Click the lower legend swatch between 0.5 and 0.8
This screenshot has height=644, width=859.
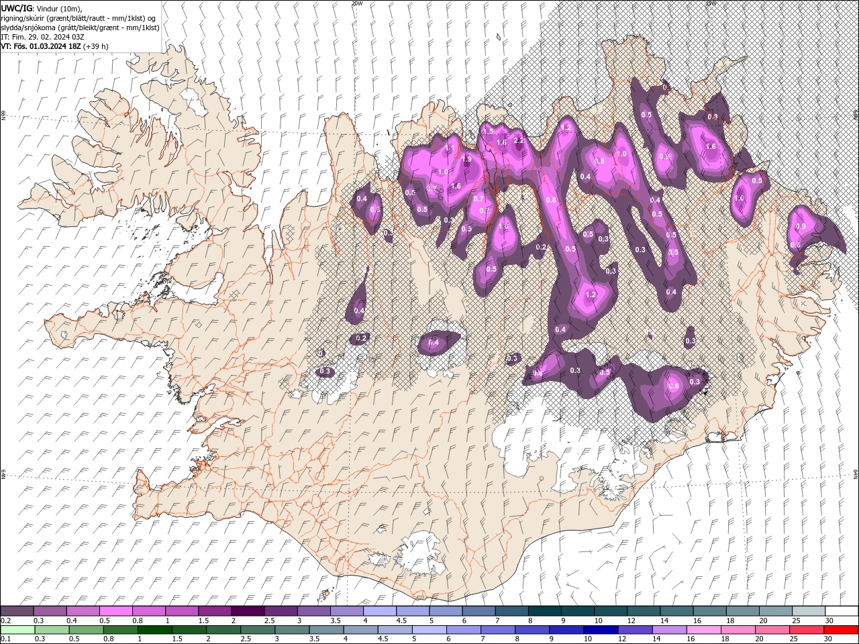pos(86,629)
